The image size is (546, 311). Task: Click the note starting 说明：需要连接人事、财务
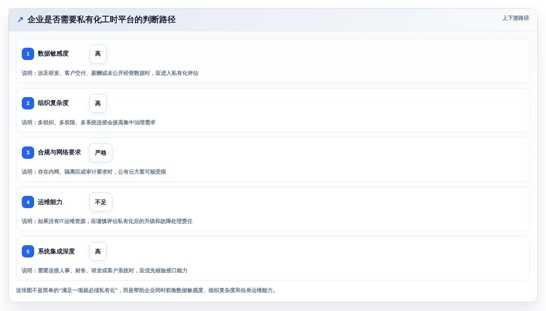[105, 271]
